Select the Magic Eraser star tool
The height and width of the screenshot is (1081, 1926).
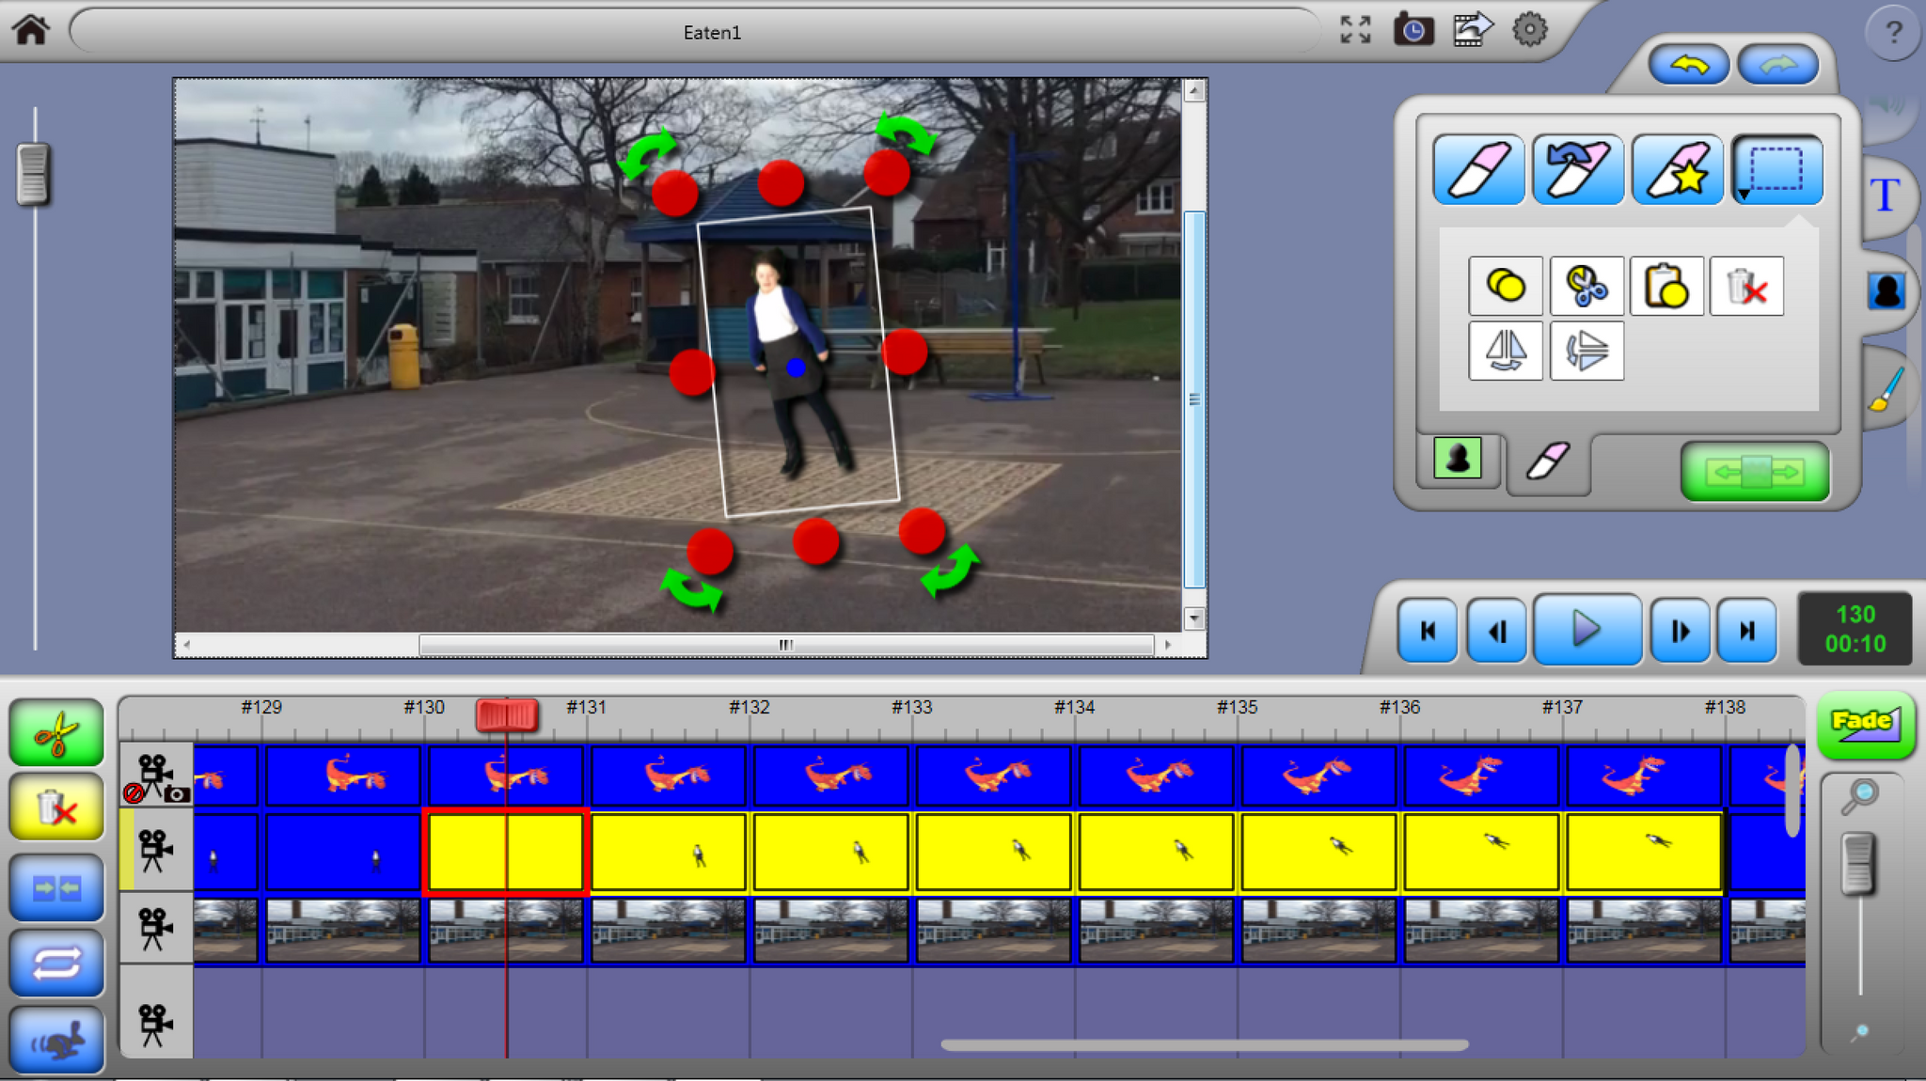click(x=1679, y=169)
